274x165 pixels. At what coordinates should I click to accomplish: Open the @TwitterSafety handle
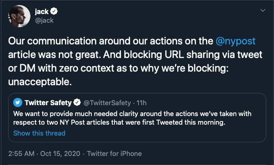click(x=107, y=103)
